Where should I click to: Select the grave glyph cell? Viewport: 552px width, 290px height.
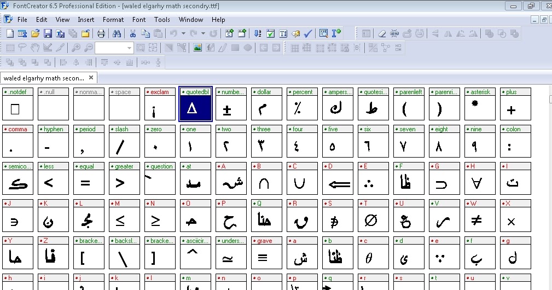click(266, 253)
